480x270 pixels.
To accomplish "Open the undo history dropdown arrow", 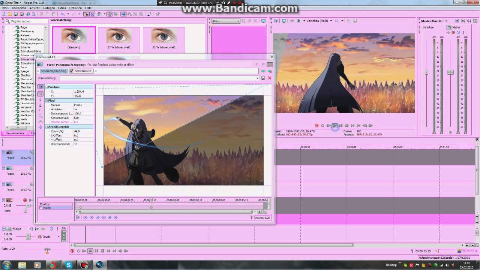I will coord(68,14).
